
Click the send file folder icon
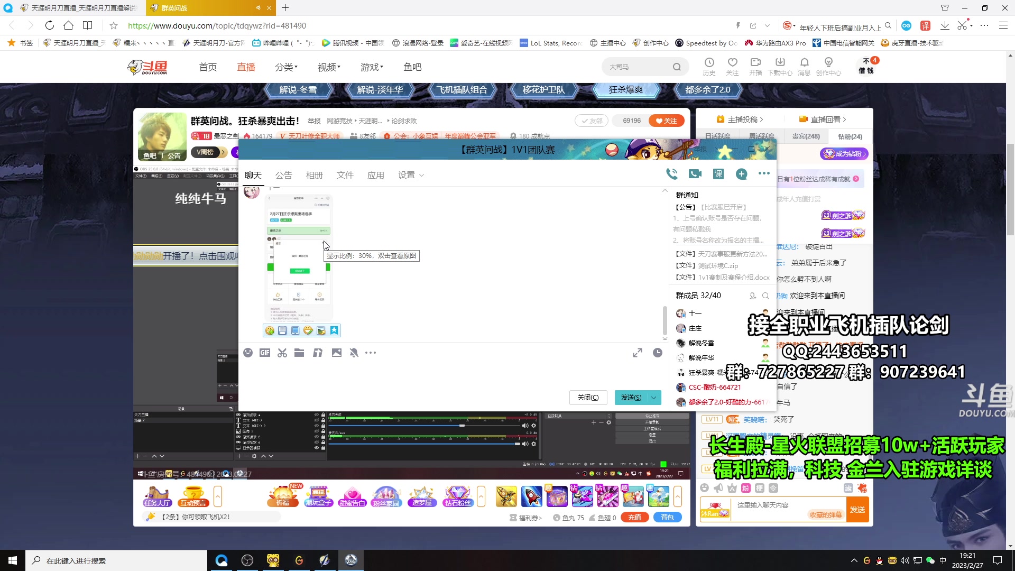click(x=299, y=353)
